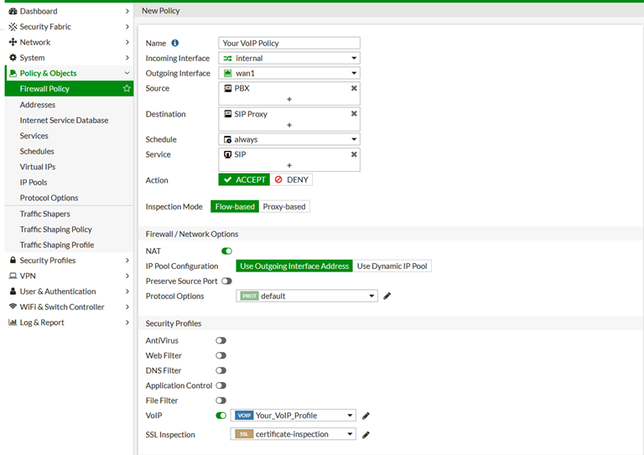
Task: Open the Schedule dropdown set to always
Action: (x=289, y=140)
